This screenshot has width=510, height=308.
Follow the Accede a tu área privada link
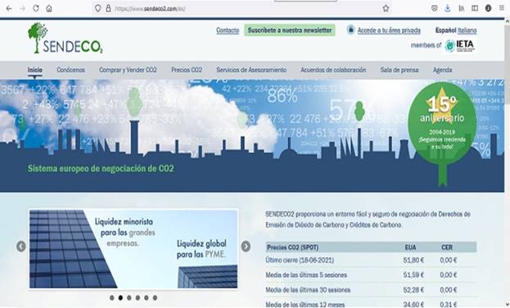click(389, 30)
